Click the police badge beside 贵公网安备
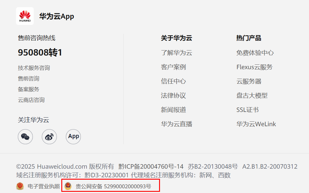Screen dimensions: 309x193 pyautogui.click(x=68, y=186)
